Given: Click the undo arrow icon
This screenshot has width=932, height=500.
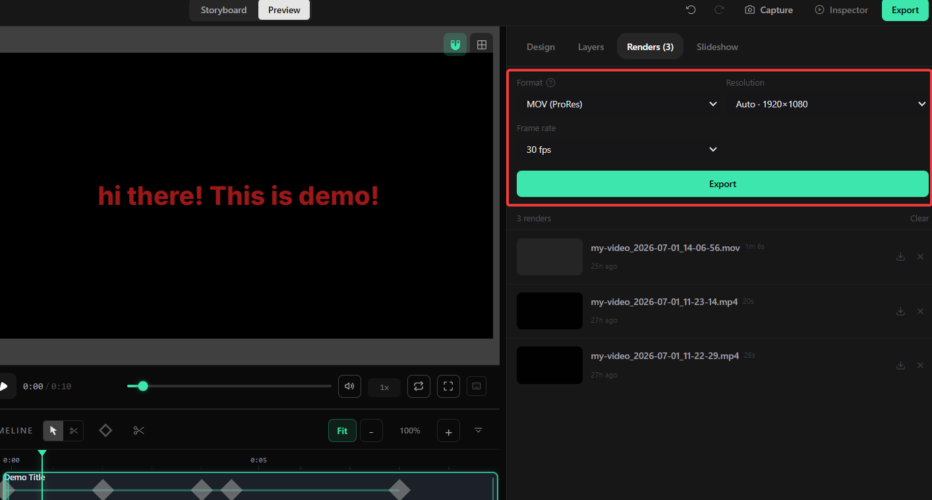Looking at the screenshot, I should tap(691, 10).
